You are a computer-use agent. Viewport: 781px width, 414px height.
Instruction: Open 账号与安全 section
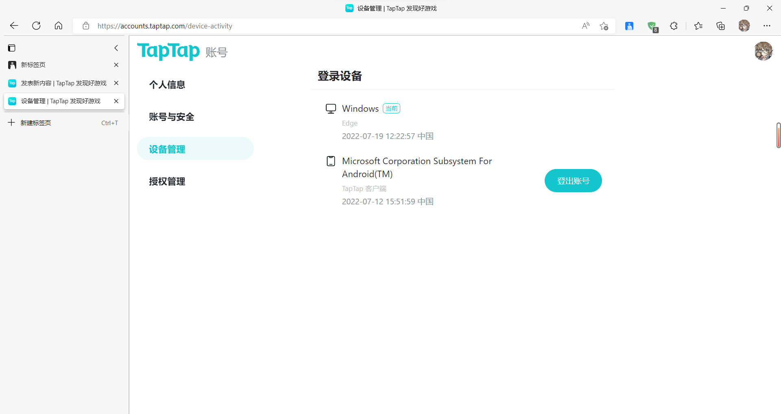click(x=172, y=117)
